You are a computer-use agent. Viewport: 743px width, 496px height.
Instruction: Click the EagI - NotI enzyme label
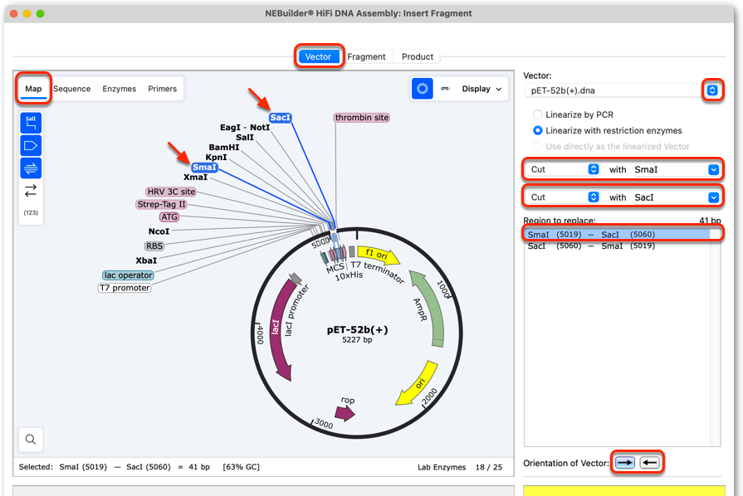point(245,127)
